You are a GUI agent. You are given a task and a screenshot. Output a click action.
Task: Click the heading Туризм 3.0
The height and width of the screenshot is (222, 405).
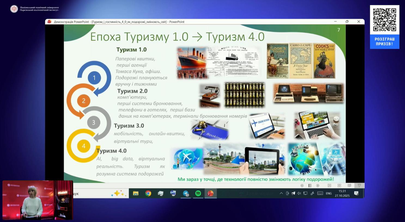coord(129,126)
